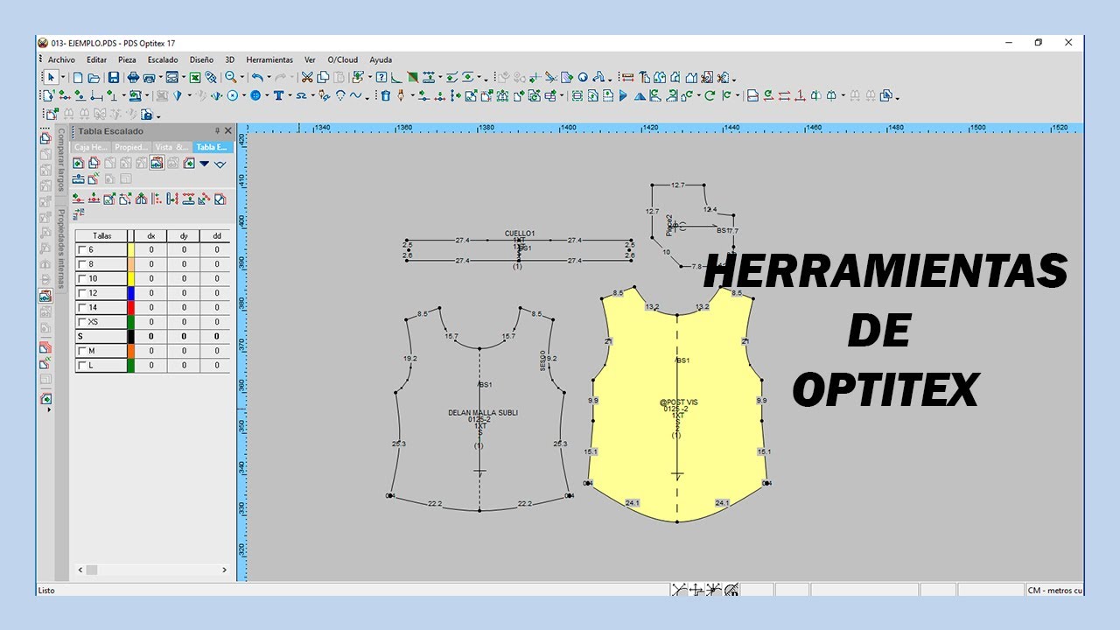Toggle the size XS checkbox
This screenshot has width=1120, height=630.
click(x=82, y=321)
